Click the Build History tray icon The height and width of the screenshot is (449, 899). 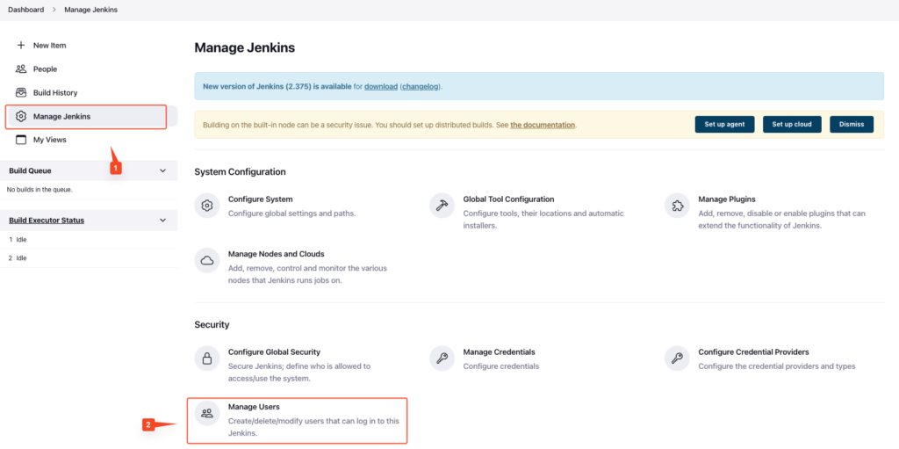21,92
